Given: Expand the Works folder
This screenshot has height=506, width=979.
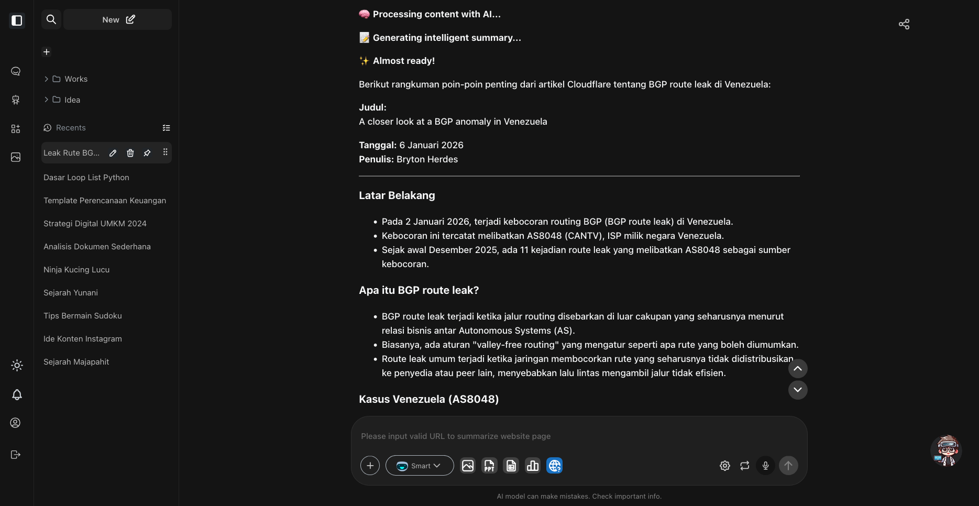Looking at the screenshot, I should pos(70,79).
